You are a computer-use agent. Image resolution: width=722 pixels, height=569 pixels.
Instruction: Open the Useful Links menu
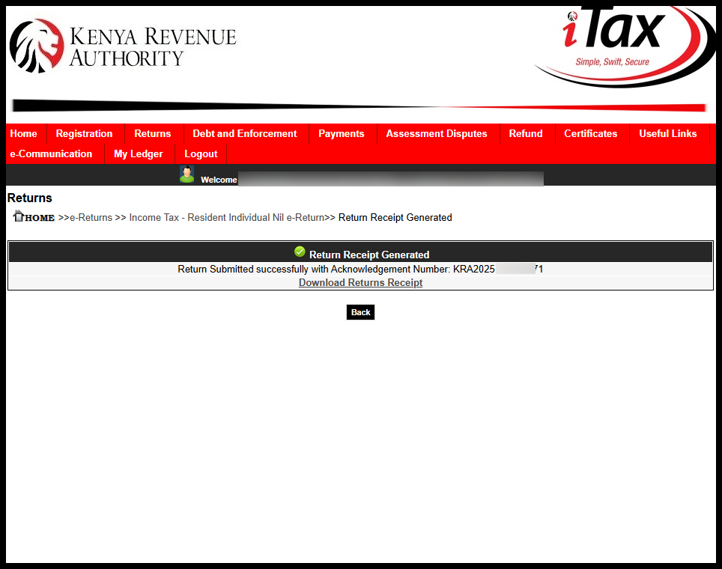point(668,133)
